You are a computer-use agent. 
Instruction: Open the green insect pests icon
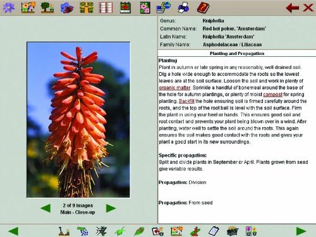(120, 231)
